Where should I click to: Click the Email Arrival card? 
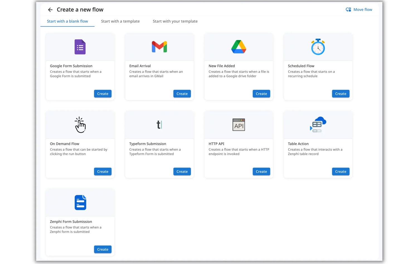(159, 66)
